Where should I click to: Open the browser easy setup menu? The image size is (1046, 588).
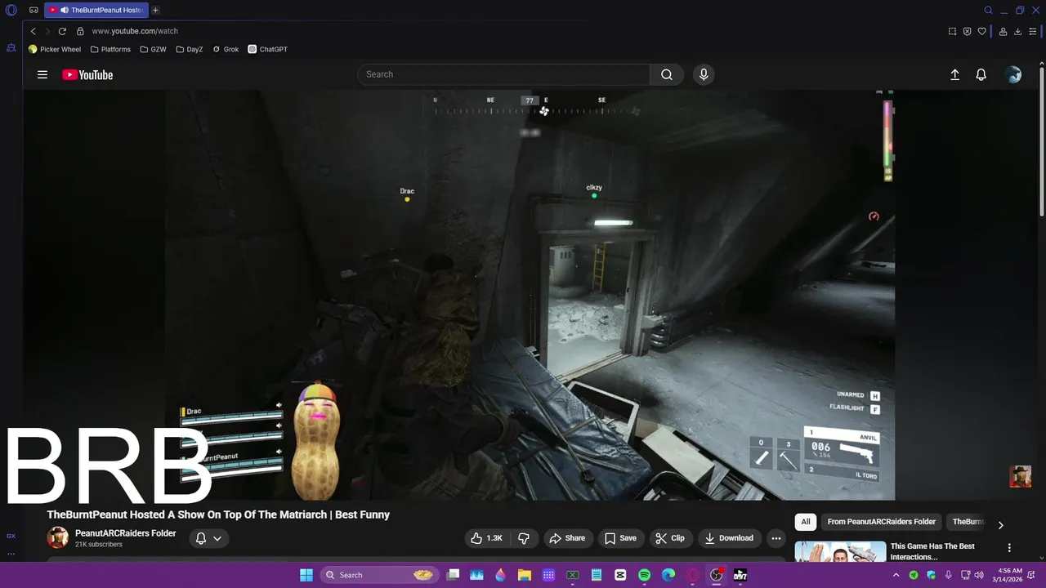[1033, 31]
